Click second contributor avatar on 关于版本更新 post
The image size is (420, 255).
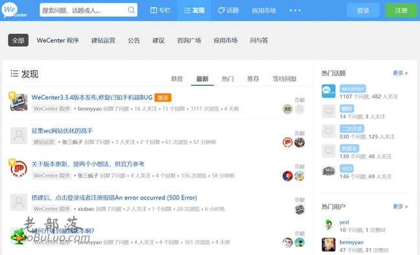click(x=300, y=176)
